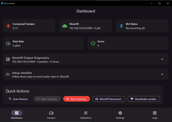Screen dimensions: 172x122
Task: Open the Logs tab
Action: [x=155, y=115]
